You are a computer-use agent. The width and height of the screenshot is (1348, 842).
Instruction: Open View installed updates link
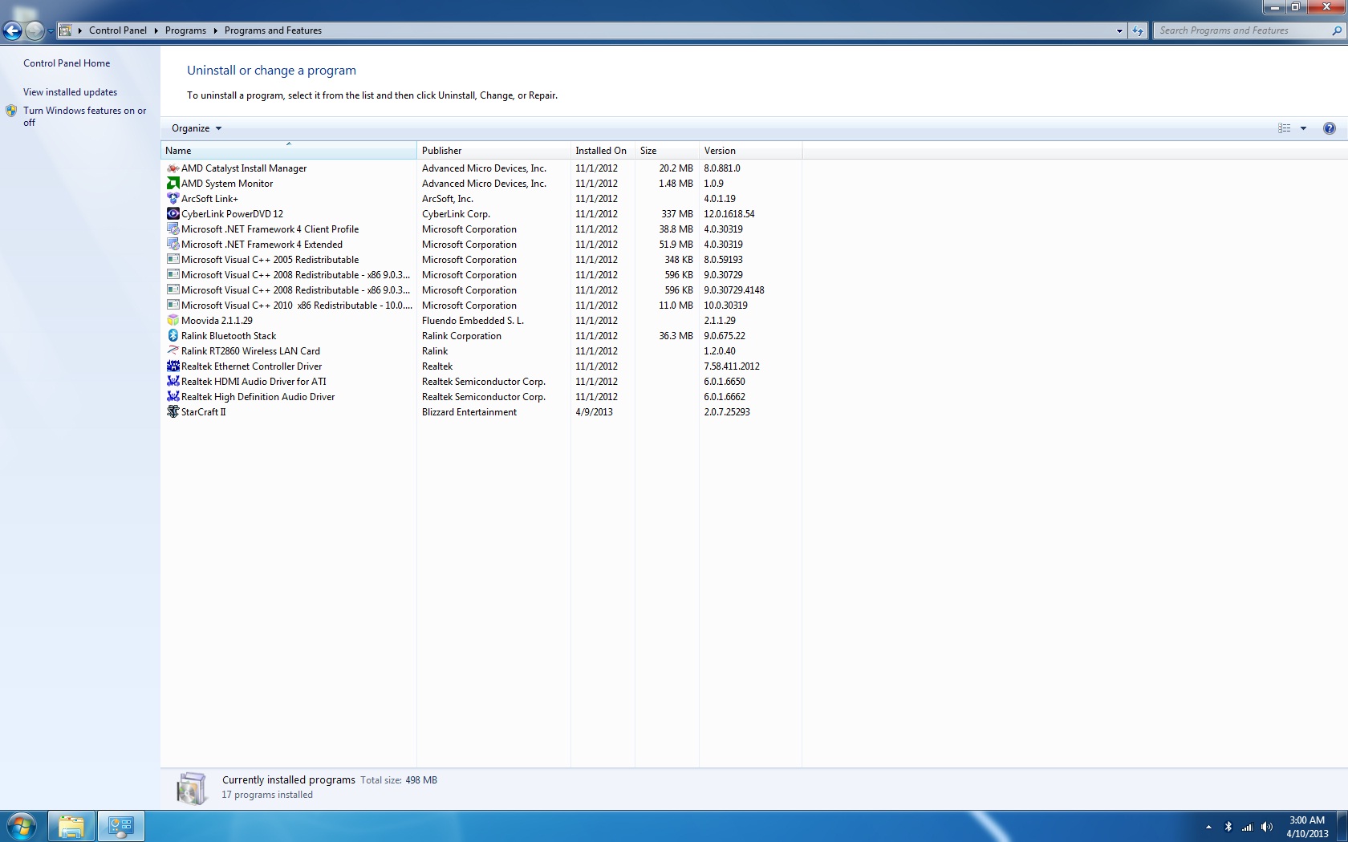tap(70, 92)
